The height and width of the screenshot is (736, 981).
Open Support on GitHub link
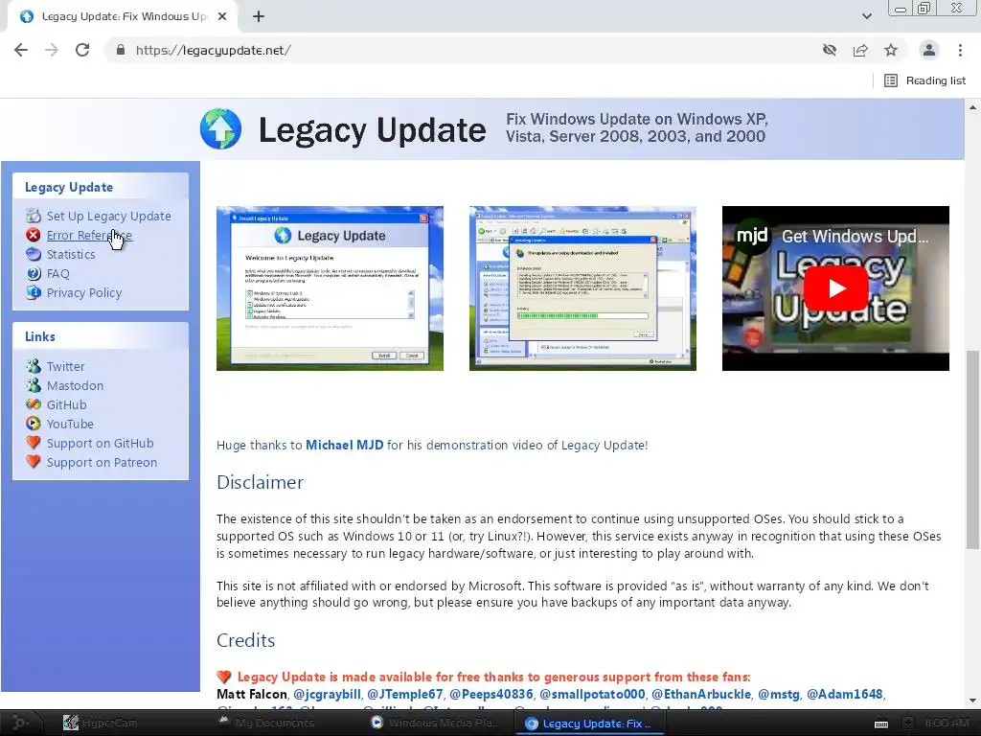100,443
